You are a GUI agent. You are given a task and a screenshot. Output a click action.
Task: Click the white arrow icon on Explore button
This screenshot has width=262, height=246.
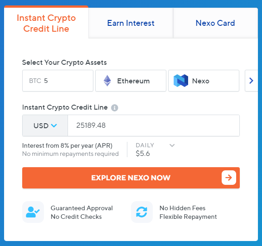[x=229, y=178]
